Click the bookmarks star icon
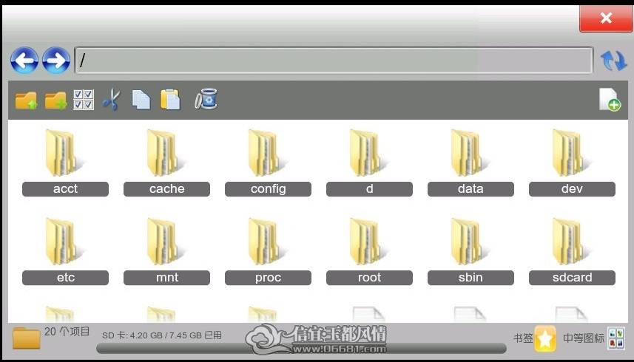This screenshot has height=362, width=634. 545,338
